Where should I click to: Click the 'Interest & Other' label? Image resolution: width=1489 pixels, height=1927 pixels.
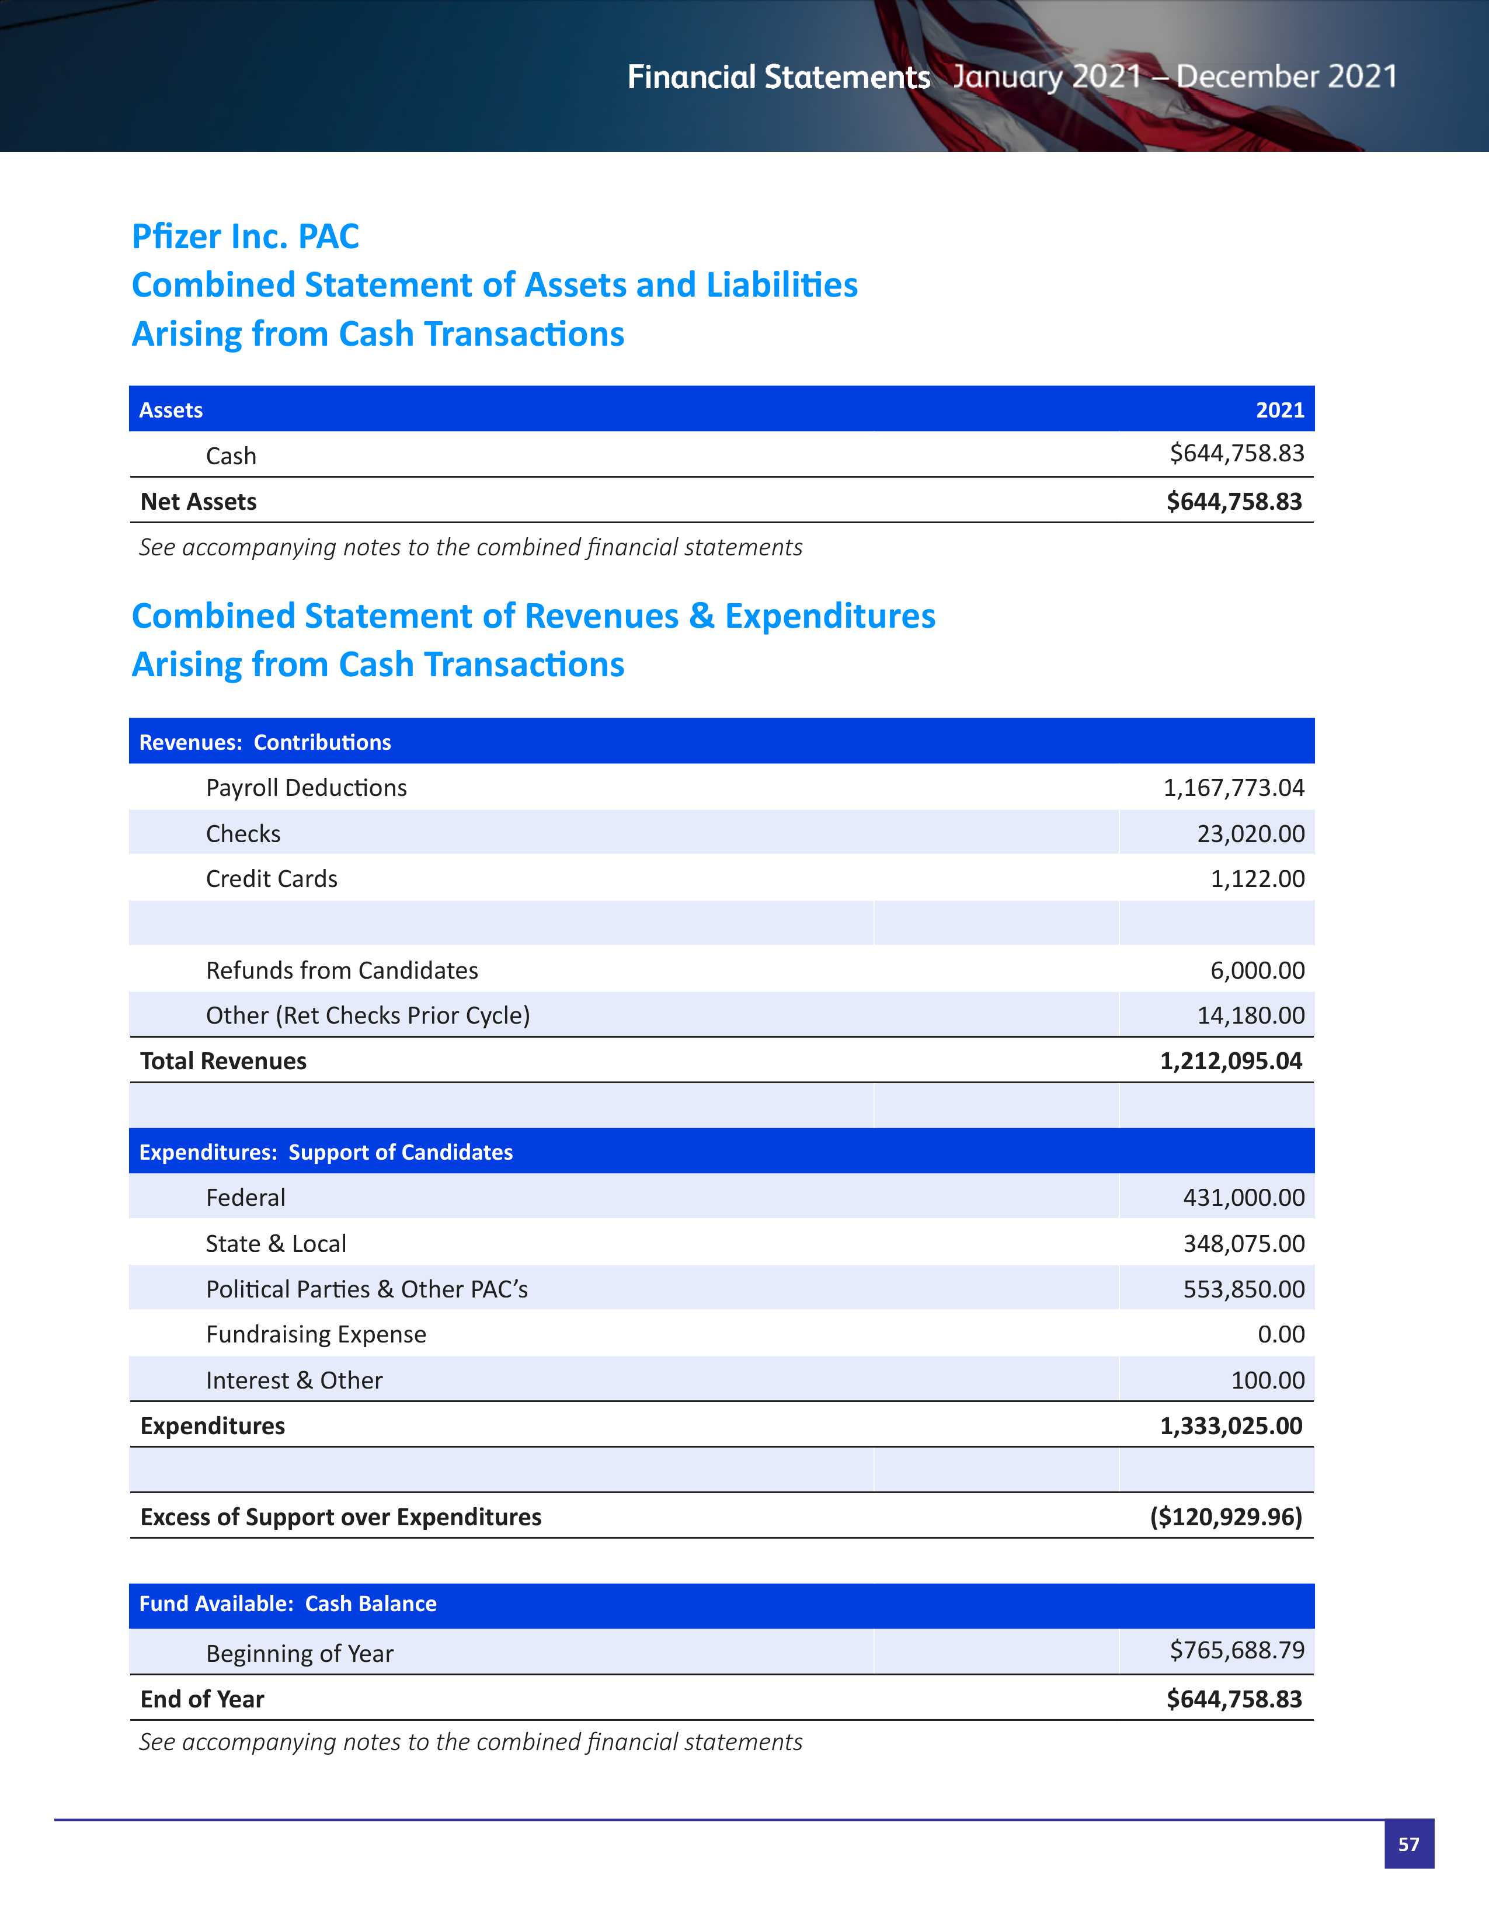click(294, 1381)
